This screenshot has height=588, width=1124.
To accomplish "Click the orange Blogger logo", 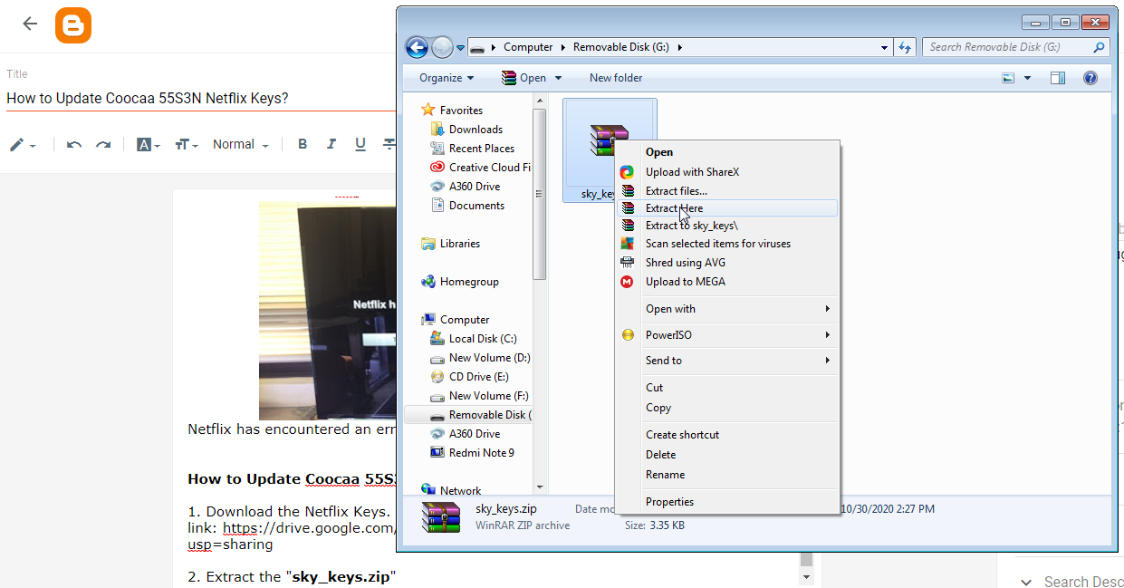I will point(73,25).
